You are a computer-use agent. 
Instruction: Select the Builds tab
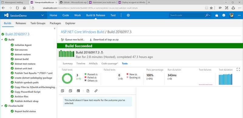point(8,23)
